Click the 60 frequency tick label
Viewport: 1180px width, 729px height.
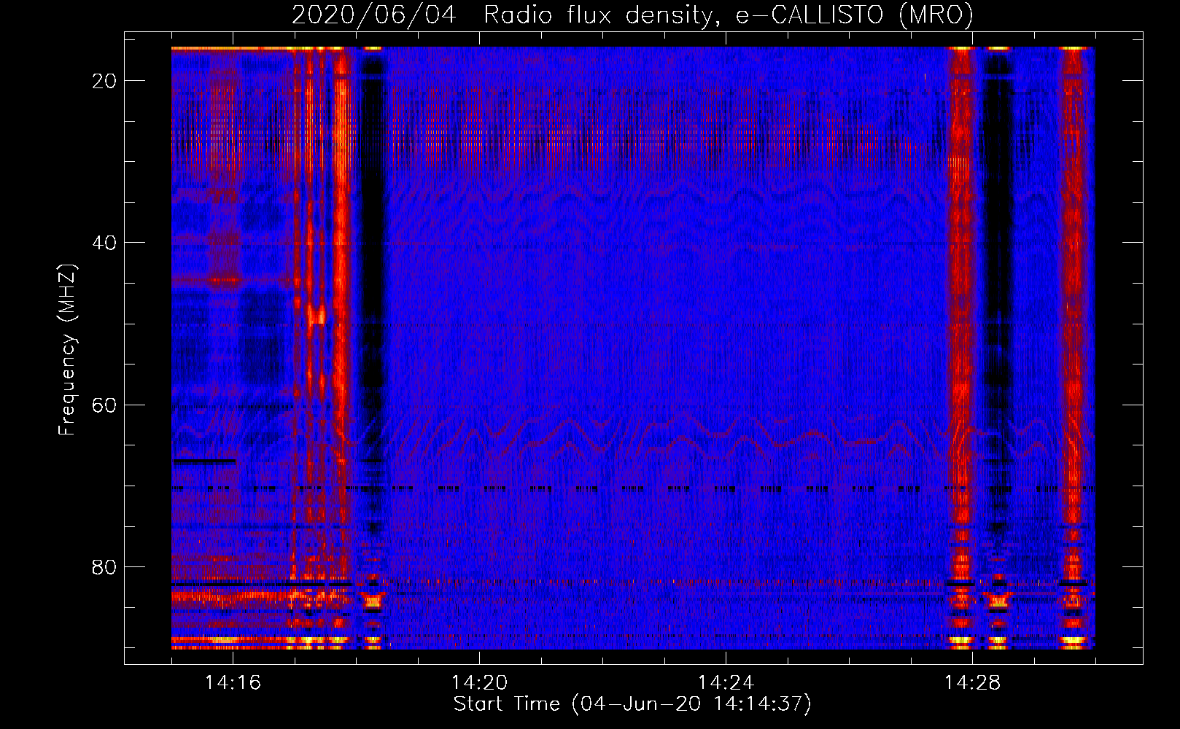104,405
